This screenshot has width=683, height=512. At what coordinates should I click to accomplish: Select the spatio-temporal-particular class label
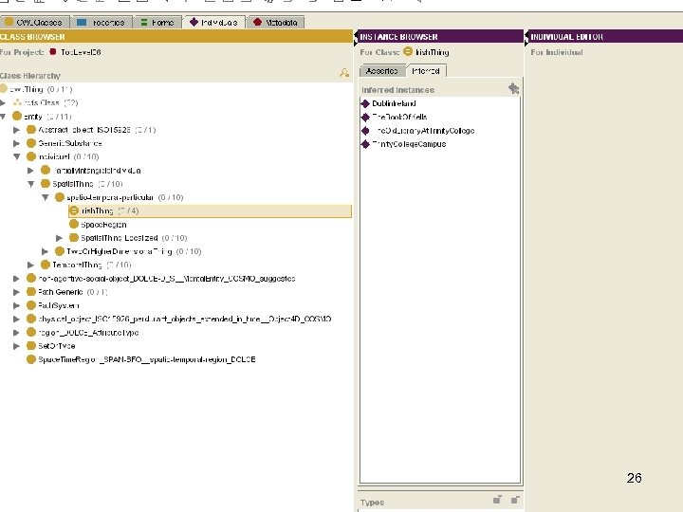[x=110, y=197]
